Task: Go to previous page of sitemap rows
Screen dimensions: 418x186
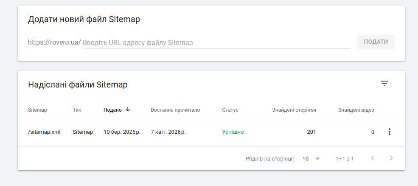Action: [x=373, y=158]
